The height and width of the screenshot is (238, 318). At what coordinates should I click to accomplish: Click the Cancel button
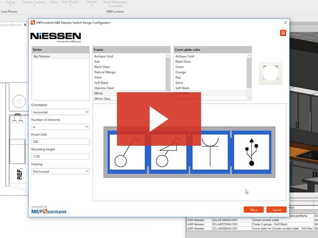(x=276, y=210)
